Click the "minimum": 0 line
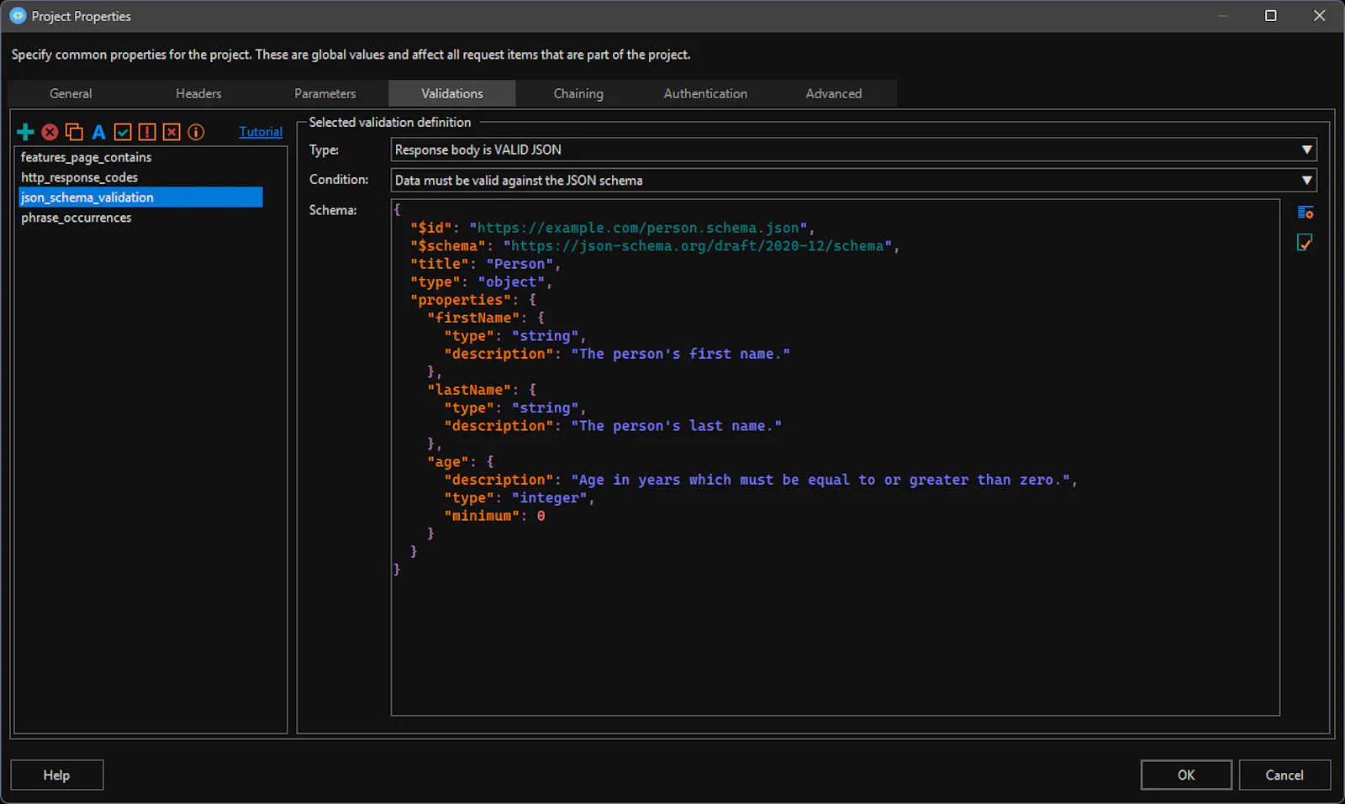 [x=494, y=516]
